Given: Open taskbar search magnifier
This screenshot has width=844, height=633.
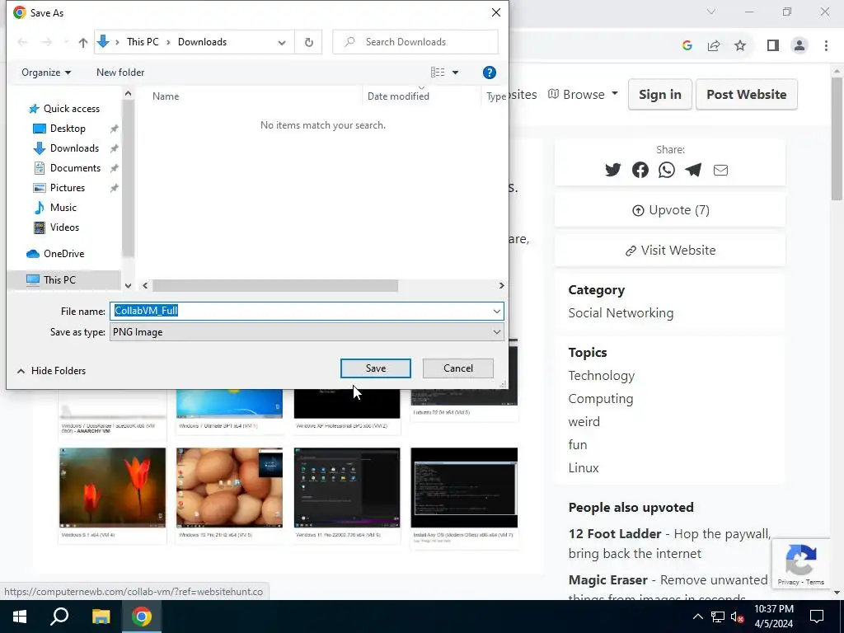Looking at the screenshot, I should pyautogui.click(x=59, y=617).
